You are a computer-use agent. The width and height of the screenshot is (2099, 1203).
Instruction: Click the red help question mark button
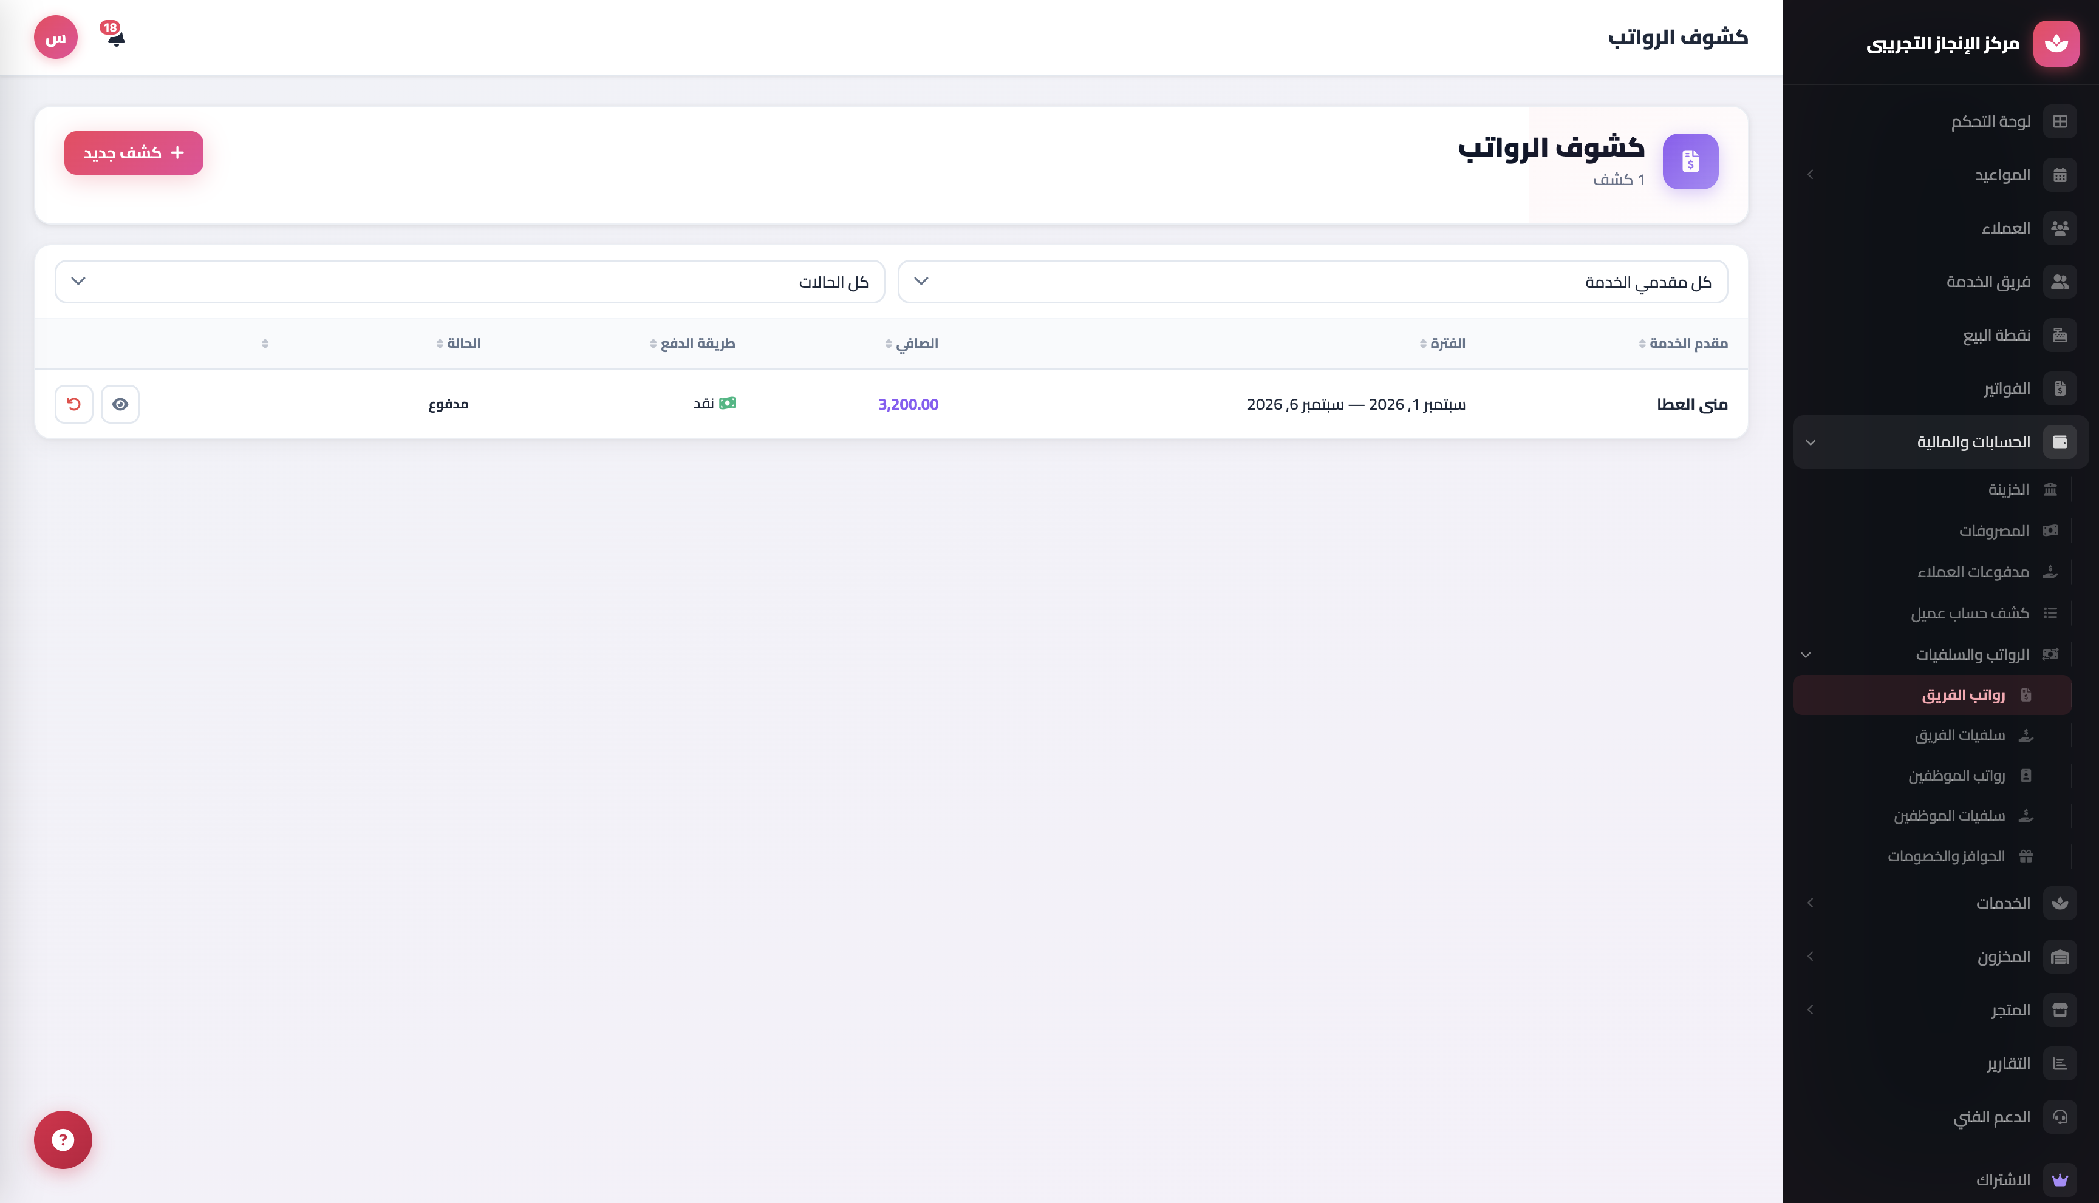[x=63, y=1139]
